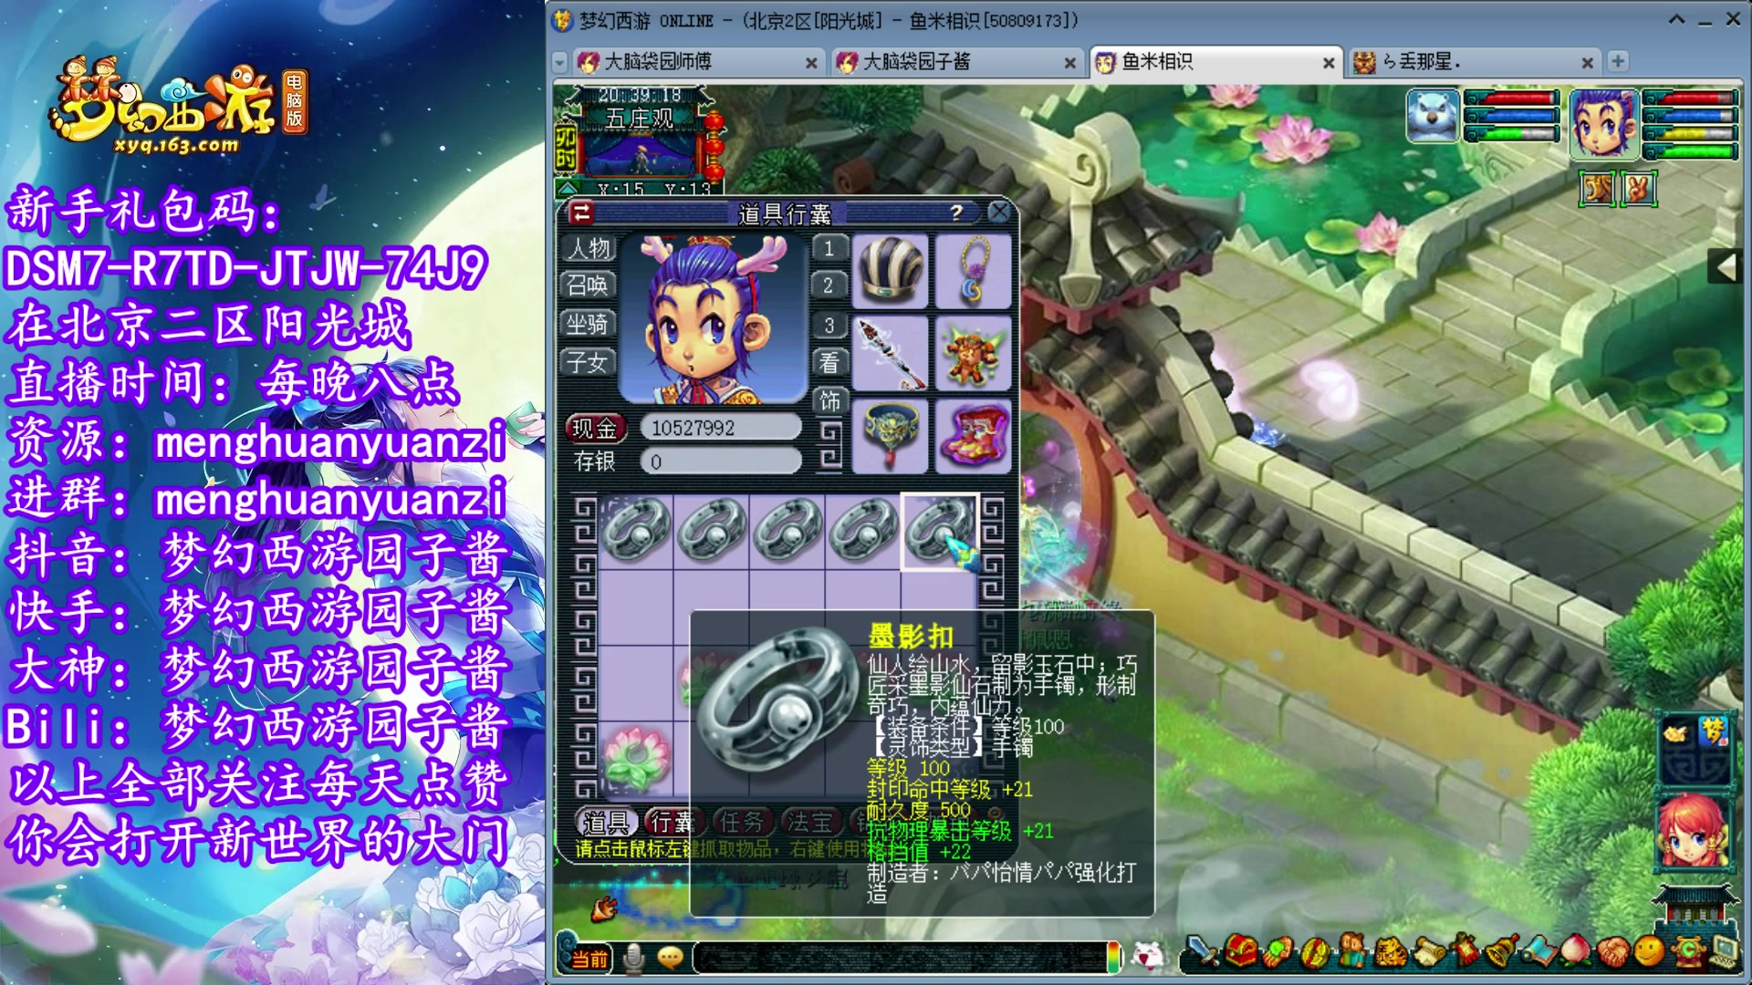Close the 道具行囊 inventory panel
The width and height of the screenshot is (1752, 985).
(x=999, y=213)
